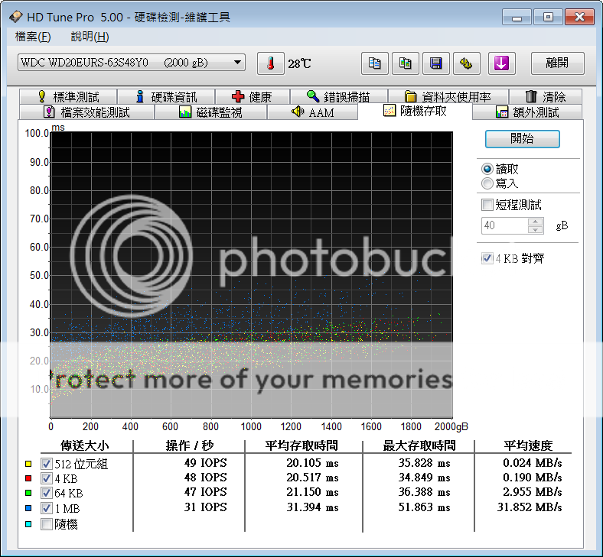
Task: Uncheck the 512 位元組 transfer size
Action: [x=46, y=463]
